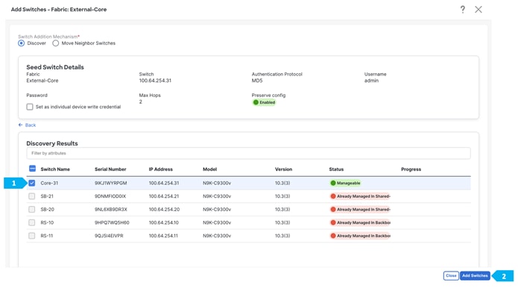Sort by Serial Number column header
This screenshot has height=288, width=518.
[x=110, y=169]
